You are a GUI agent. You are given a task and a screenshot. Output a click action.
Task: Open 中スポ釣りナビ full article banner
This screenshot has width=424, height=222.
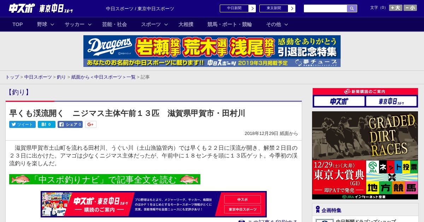click(x=105, y=179)
